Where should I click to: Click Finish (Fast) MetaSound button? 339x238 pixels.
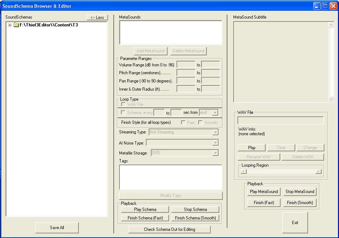[x=264, y=203]
